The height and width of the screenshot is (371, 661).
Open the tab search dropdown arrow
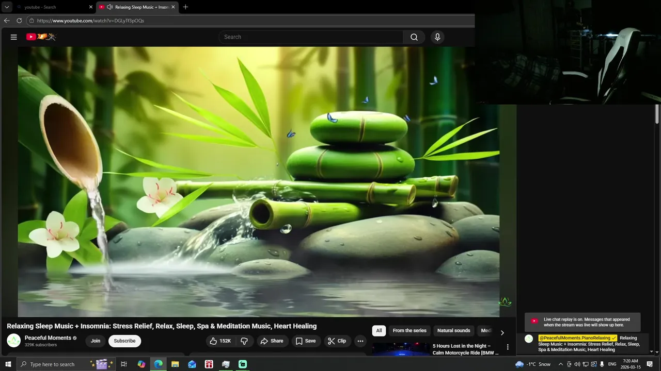(x=7, y=7)
